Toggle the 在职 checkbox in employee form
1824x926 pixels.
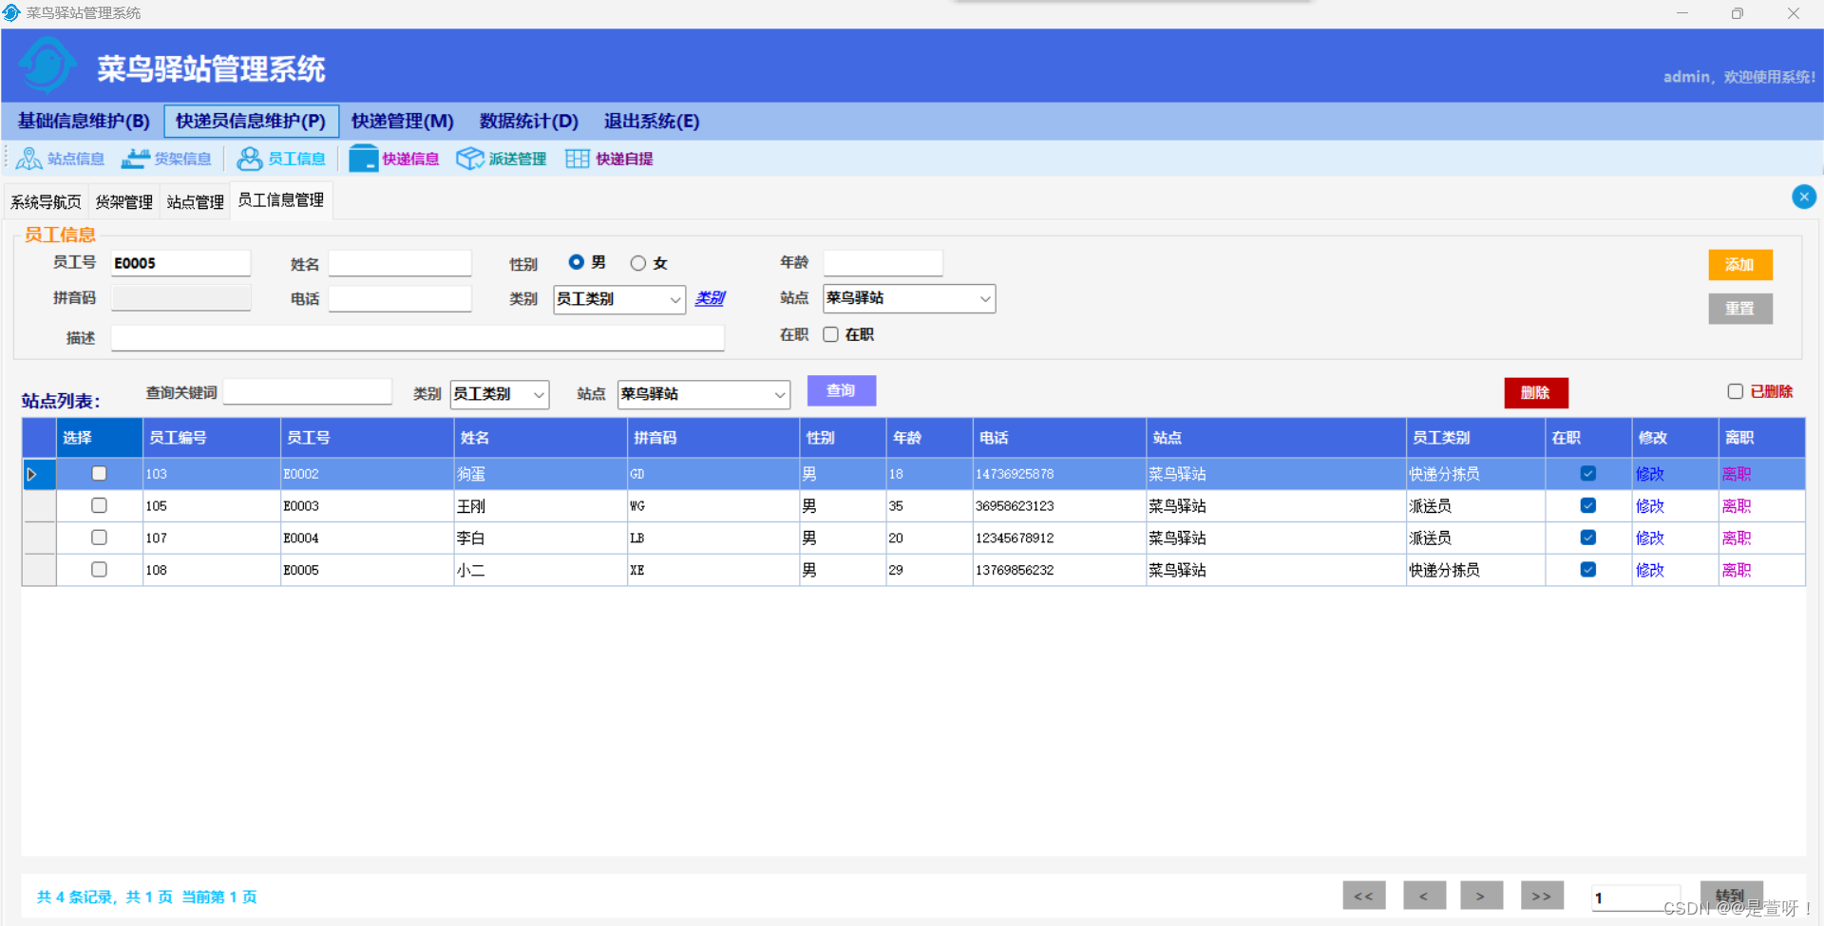pos(830,334)
